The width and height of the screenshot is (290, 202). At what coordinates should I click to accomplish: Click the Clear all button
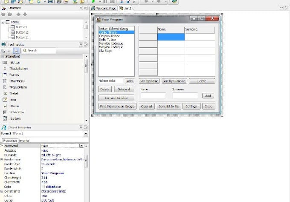coord(147,106)
